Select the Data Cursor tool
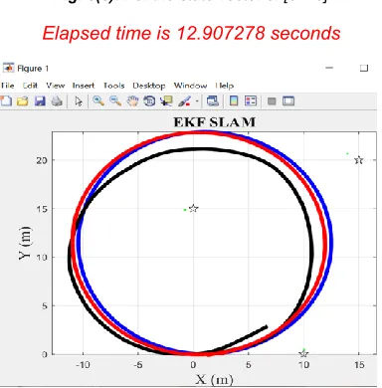Image resolution: width=382 pixels, height=388 pixels. [x=166, y=101]
